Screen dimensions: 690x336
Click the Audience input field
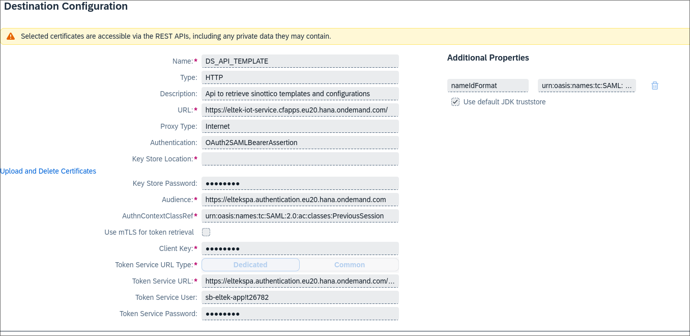click(x=300, y=200)
